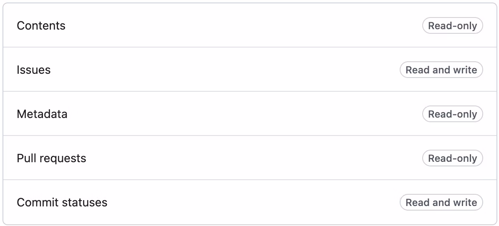Viewport: 499px width, 226px height.
Task: Open the access level for Pull requests
Action: click(x=452, y=158)
